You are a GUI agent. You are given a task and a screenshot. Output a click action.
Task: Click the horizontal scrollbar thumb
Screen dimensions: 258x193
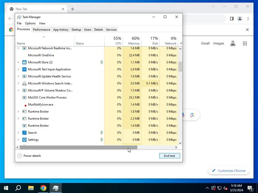pos(78,147)
